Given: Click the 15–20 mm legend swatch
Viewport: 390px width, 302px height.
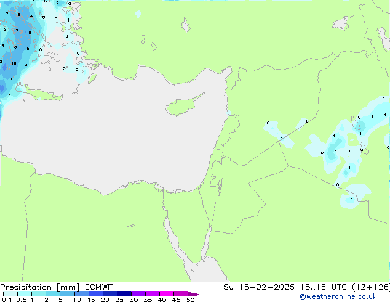Looking at the screenshot, I should coord(96,294).
